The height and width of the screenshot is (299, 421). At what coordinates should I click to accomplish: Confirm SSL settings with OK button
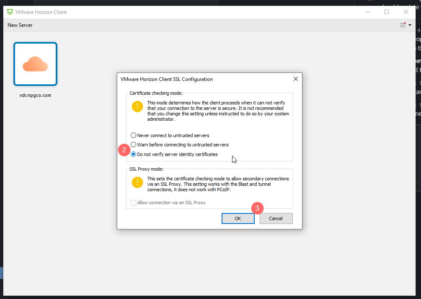(238, 218)
